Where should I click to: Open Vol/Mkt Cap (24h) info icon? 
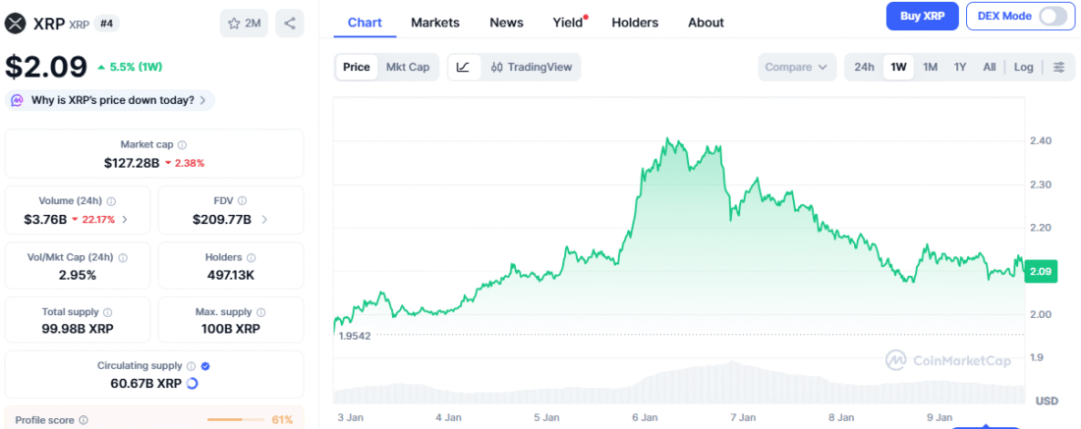pyautogui.click(x=123, y=257)
